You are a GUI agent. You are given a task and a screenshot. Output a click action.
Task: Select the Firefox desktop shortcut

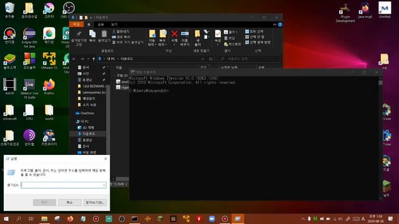[49, 86]
